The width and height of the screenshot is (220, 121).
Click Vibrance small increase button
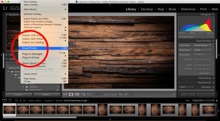[204, 69]
